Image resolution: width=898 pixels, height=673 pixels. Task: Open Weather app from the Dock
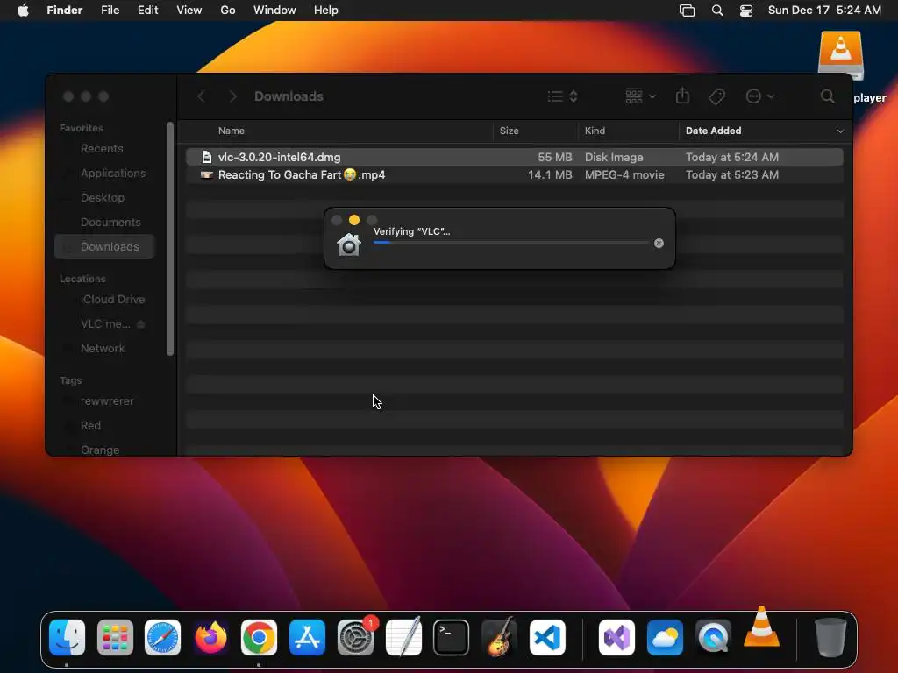tap(665, 638)
